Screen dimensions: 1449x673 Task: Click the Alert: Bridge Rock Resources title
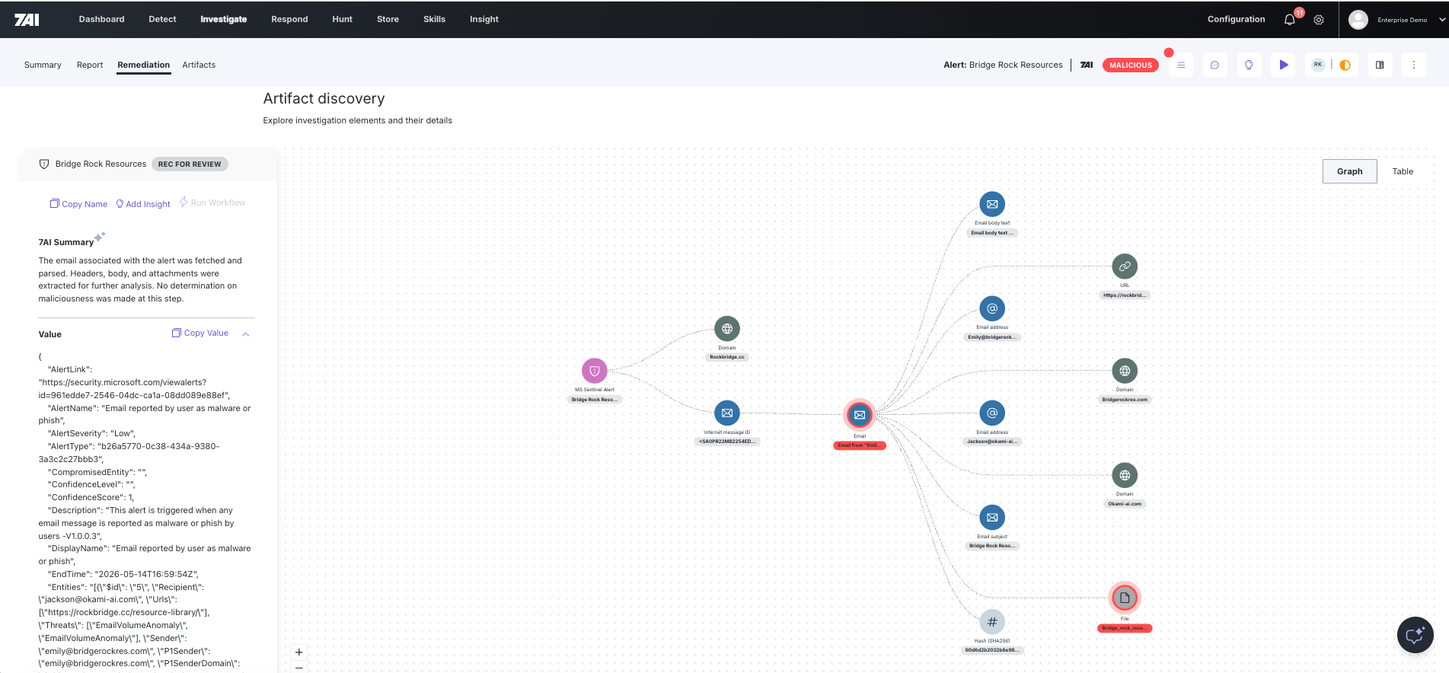1003,65
